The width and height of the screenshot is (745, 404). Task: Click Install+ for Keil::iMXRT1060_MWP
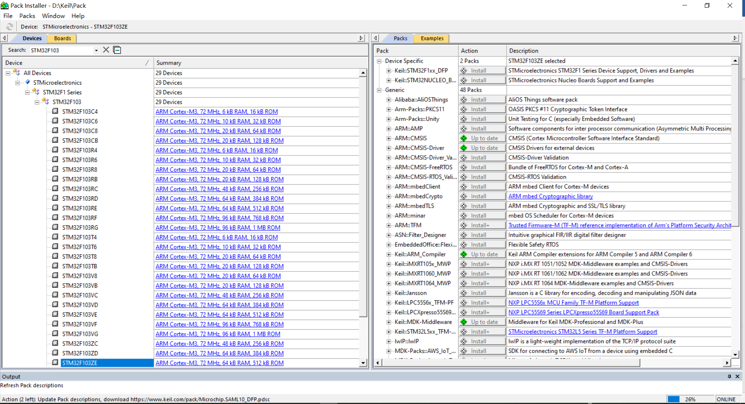tap(482, 274)
